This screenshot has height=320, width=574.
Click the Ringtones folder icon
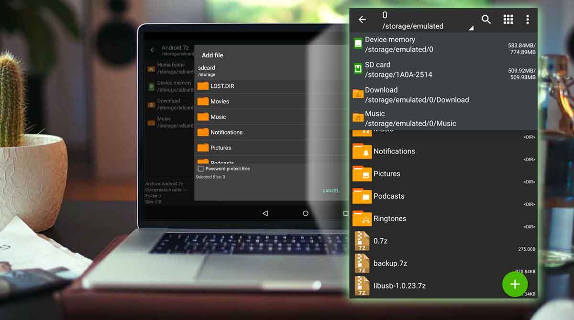(362, 219)
